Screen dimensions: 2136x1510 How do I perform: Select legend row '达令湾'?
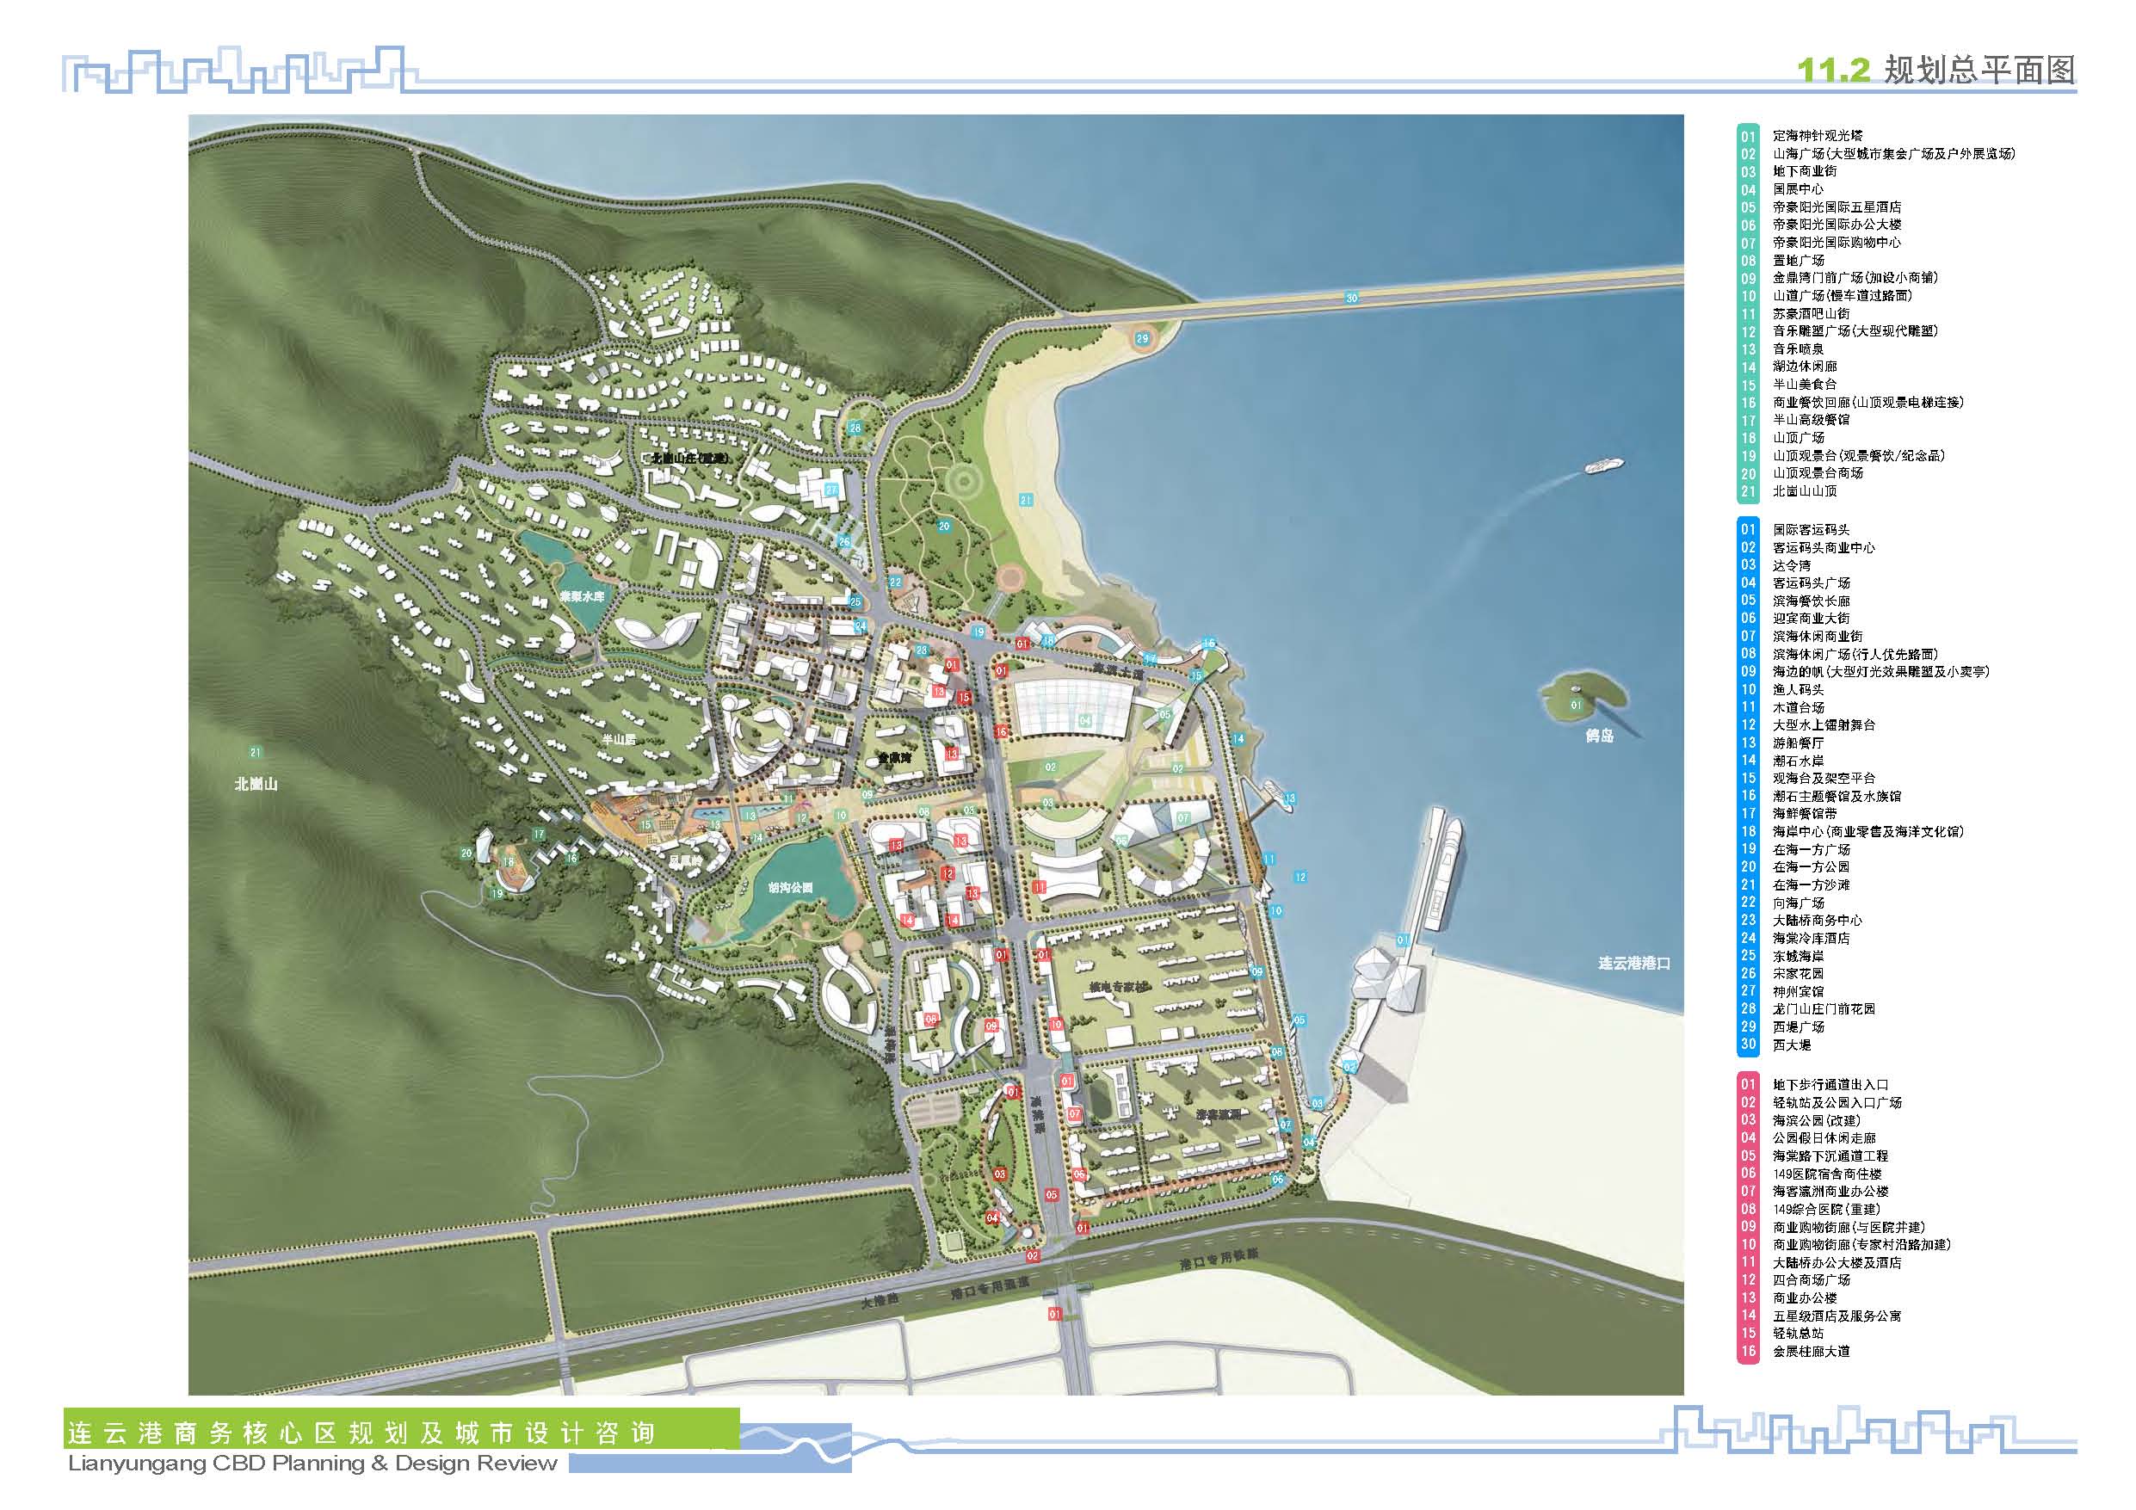coord(1791,565)
